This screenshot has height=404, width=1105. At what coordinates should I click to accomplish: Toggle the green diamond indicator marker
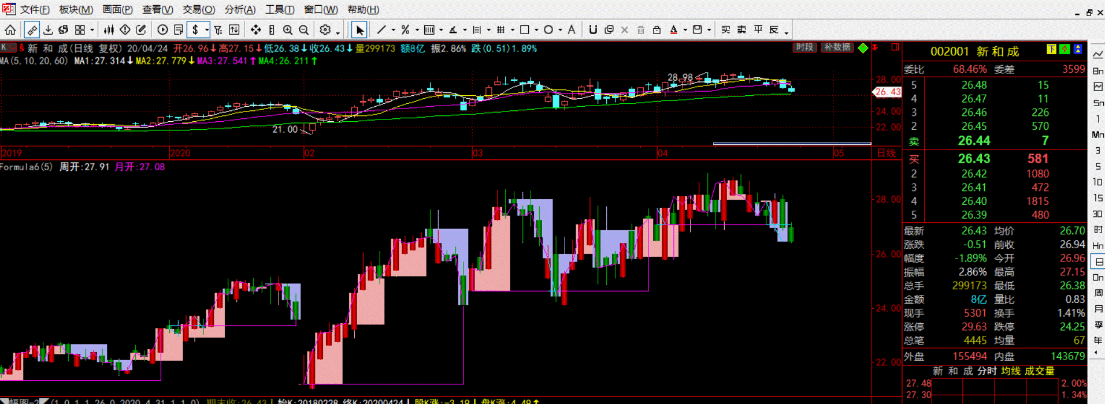[863, 48]
